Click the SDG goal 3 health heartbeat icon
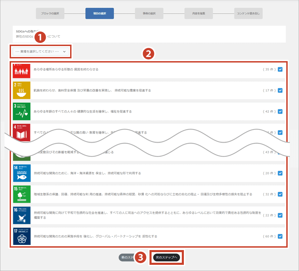299x271 pixels. (x=21, y=111)
